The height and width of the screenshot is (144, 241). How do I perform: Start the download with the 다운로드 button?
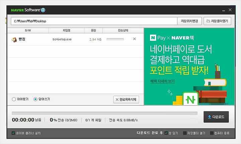[216, 117]
